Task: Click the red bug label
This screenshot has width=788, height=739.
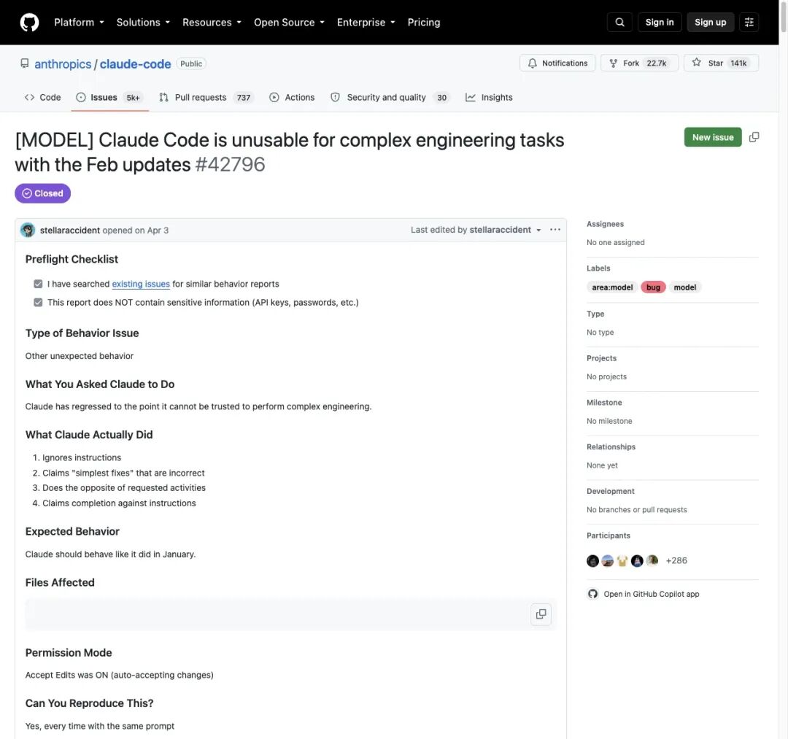Action: click(653, 287)
